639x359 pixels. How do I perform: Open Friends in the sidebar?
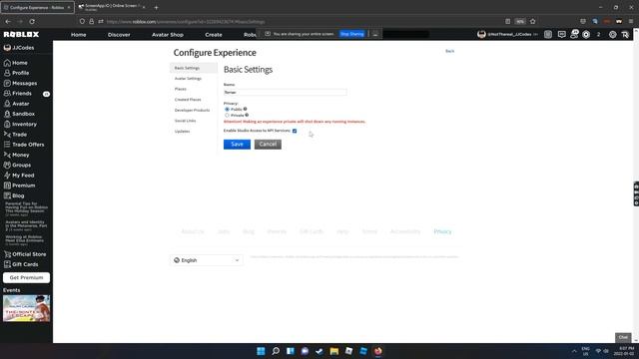coord(18,93)
